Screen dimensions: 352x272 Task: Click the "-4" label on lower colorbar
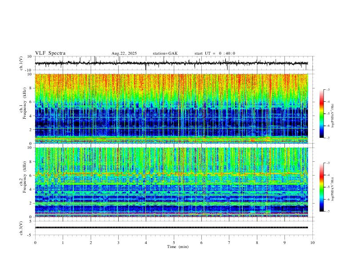[x=328, y=175]
